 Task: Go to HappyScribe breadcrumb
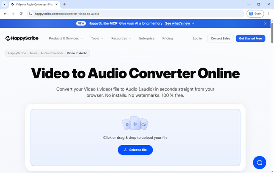pos(17,53)
